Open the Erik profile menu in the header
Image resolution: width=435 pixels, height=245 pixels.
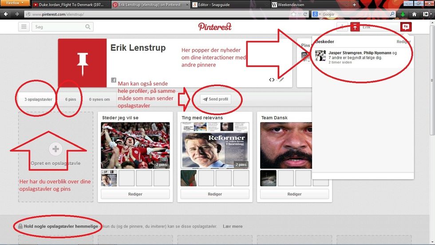coord(375,27)
